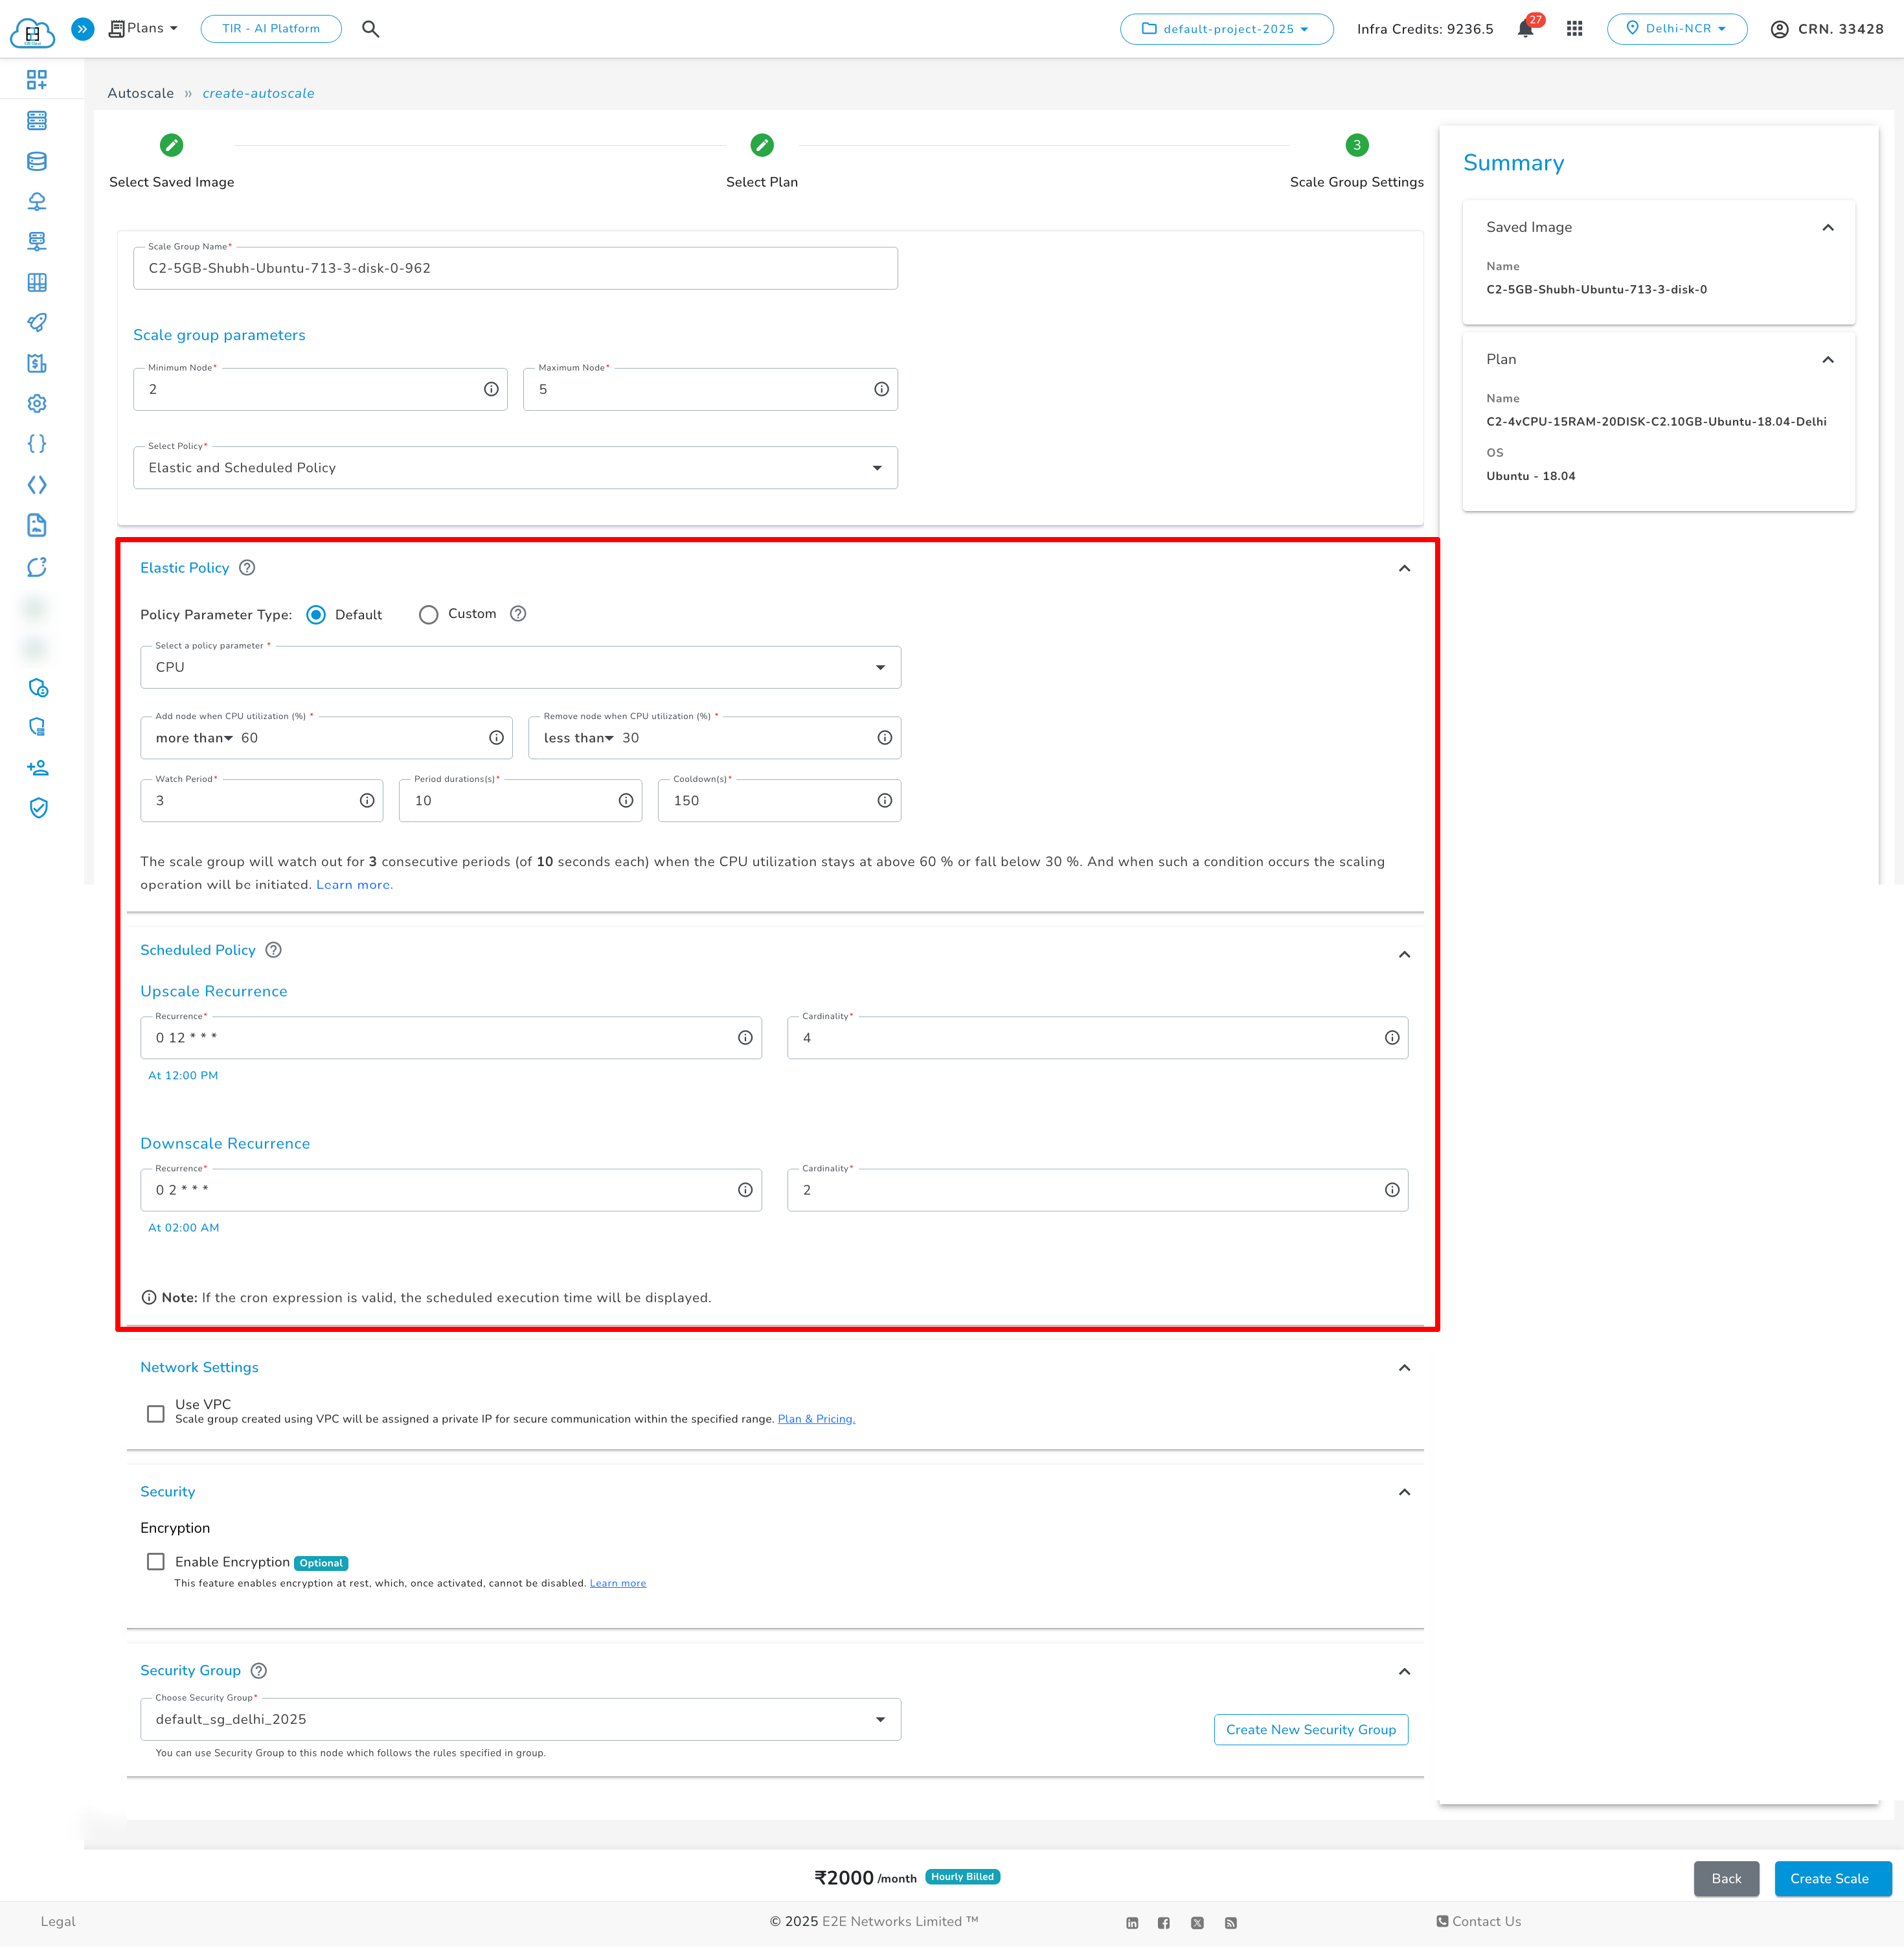The height and width of the screenshot is (1948, 1904).
Task: Click the search icon in the top bar
Action: (370, 29)
